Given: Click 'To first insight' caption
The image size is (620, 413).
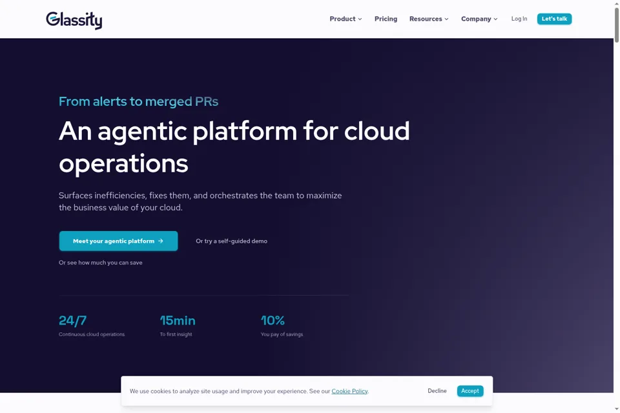Looking at the screenshot, I should [176, 334].
